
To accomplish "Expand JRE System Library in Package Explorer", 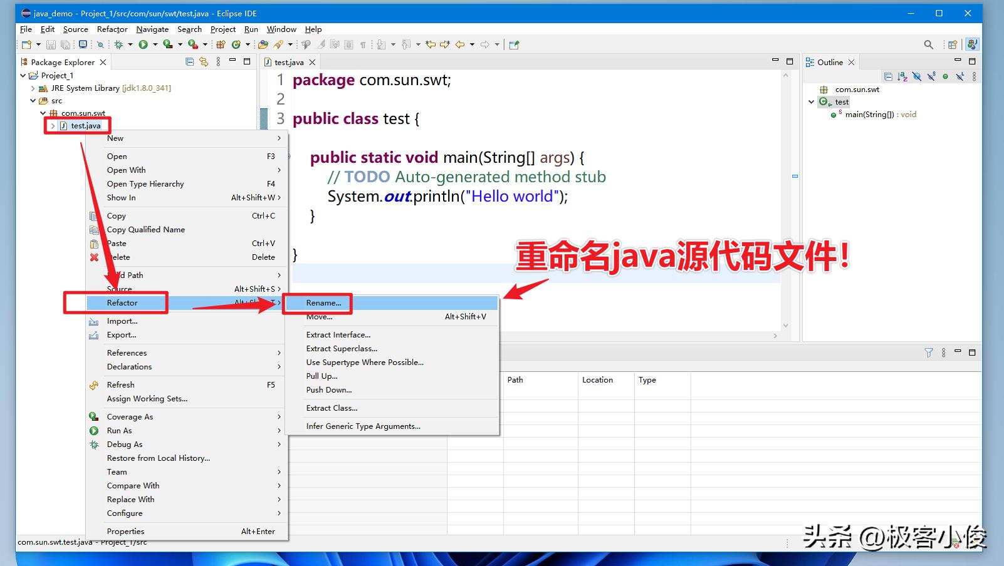I will (x=33, y=88).
